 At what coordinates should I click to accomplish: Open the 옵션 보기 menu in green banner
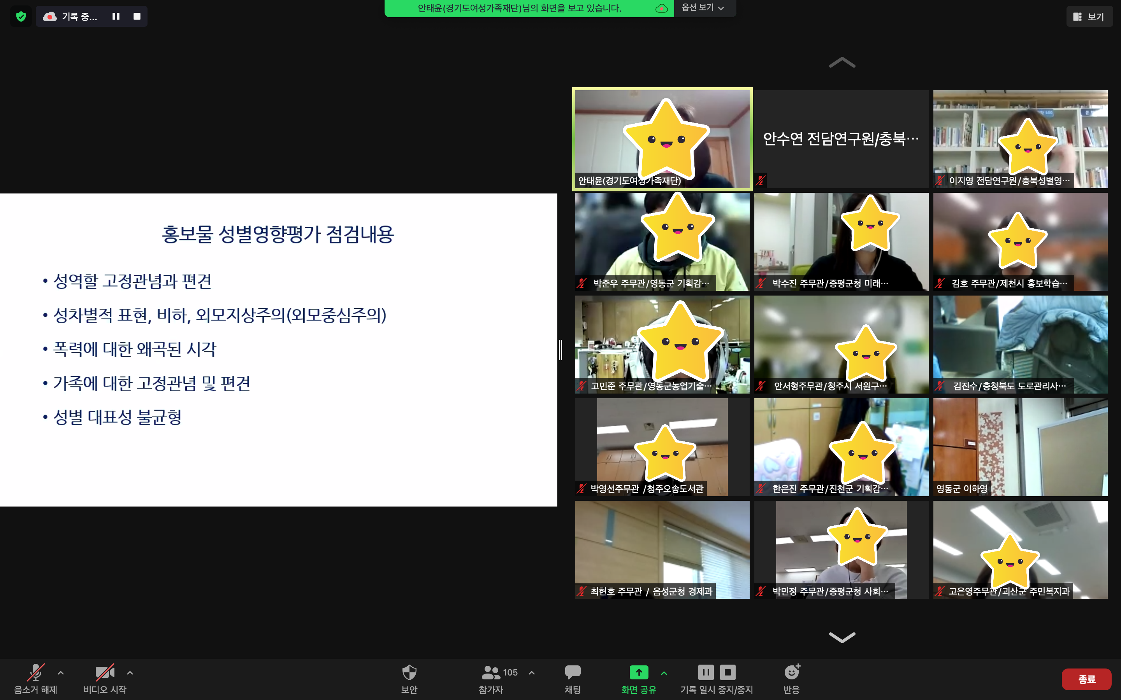tap(703, 8)
